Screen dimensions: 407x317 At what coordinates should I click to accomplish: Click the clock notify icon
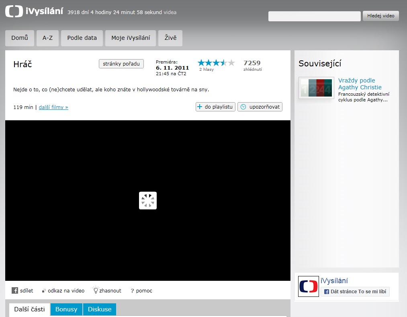click(x=243, y=107)
